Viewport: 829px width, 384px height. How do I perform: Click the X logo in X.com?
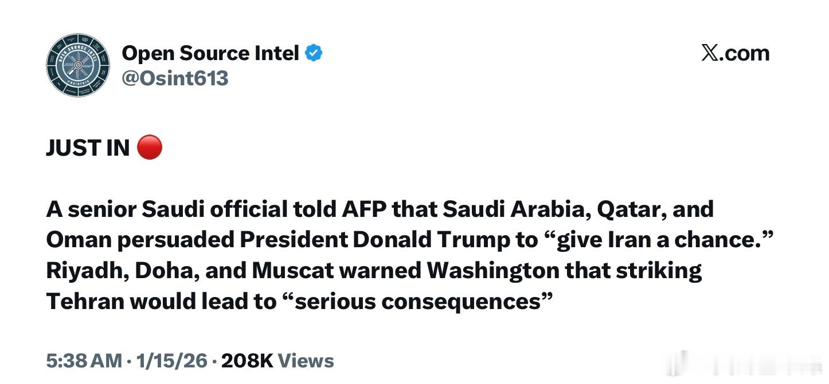point(710,53)
